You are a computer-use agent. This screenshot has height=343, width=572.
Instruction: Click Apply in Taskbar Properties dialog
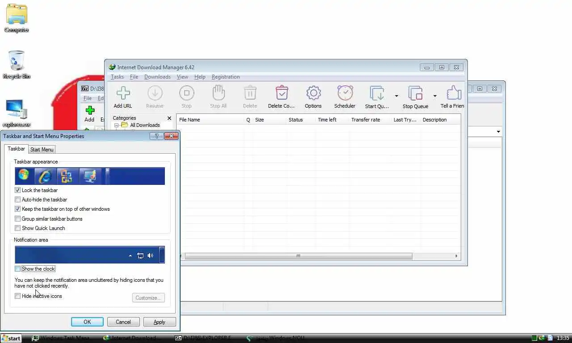click(160, 322)
